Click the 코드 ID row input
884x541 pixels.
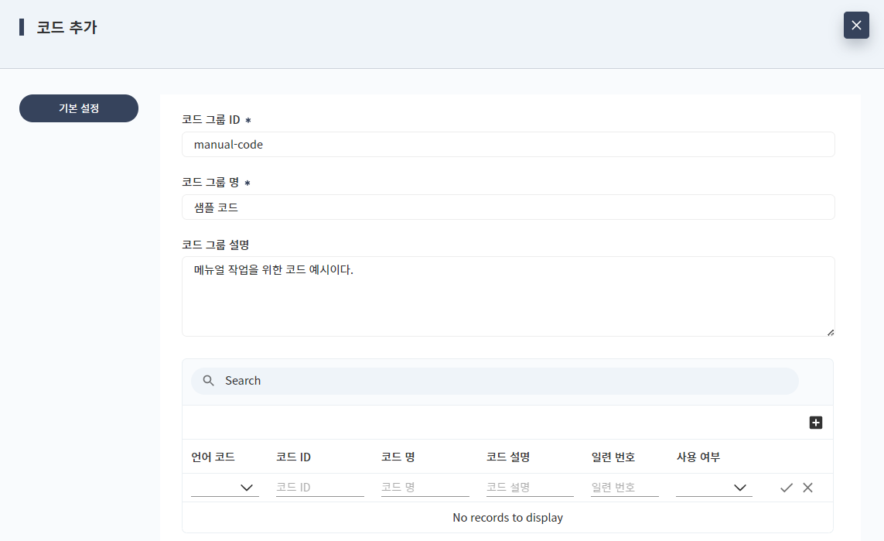point(319,488)
